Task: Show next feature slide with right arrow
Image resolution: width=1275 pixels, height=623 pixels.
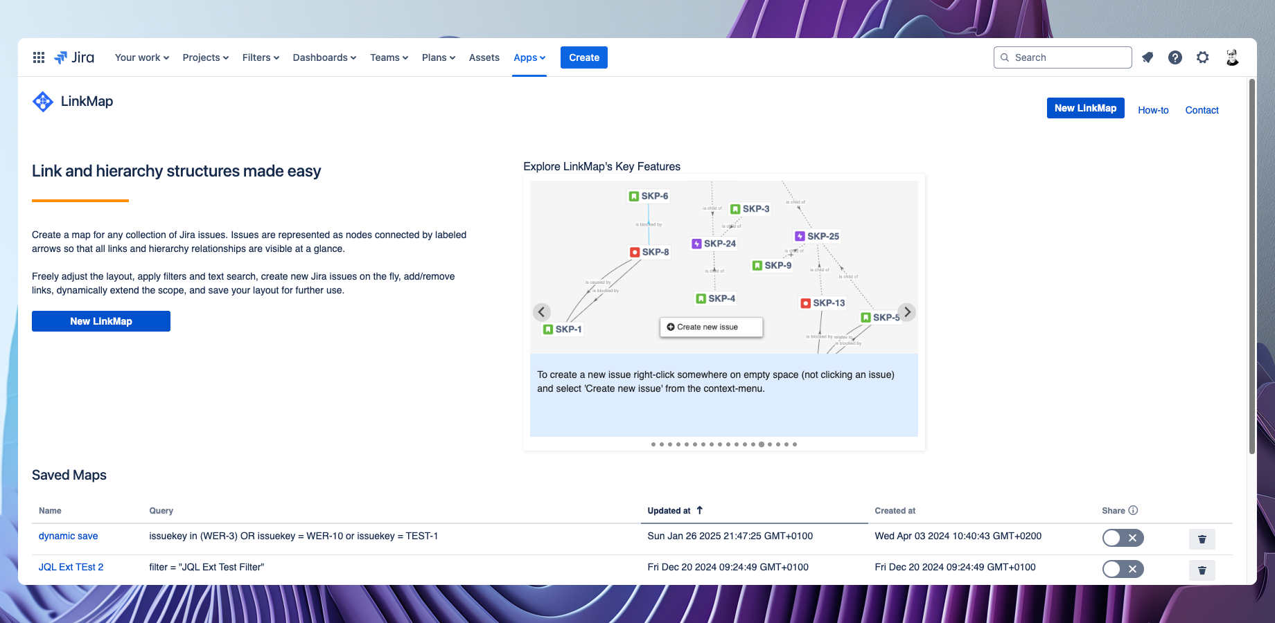Action: tap(907, 312)
